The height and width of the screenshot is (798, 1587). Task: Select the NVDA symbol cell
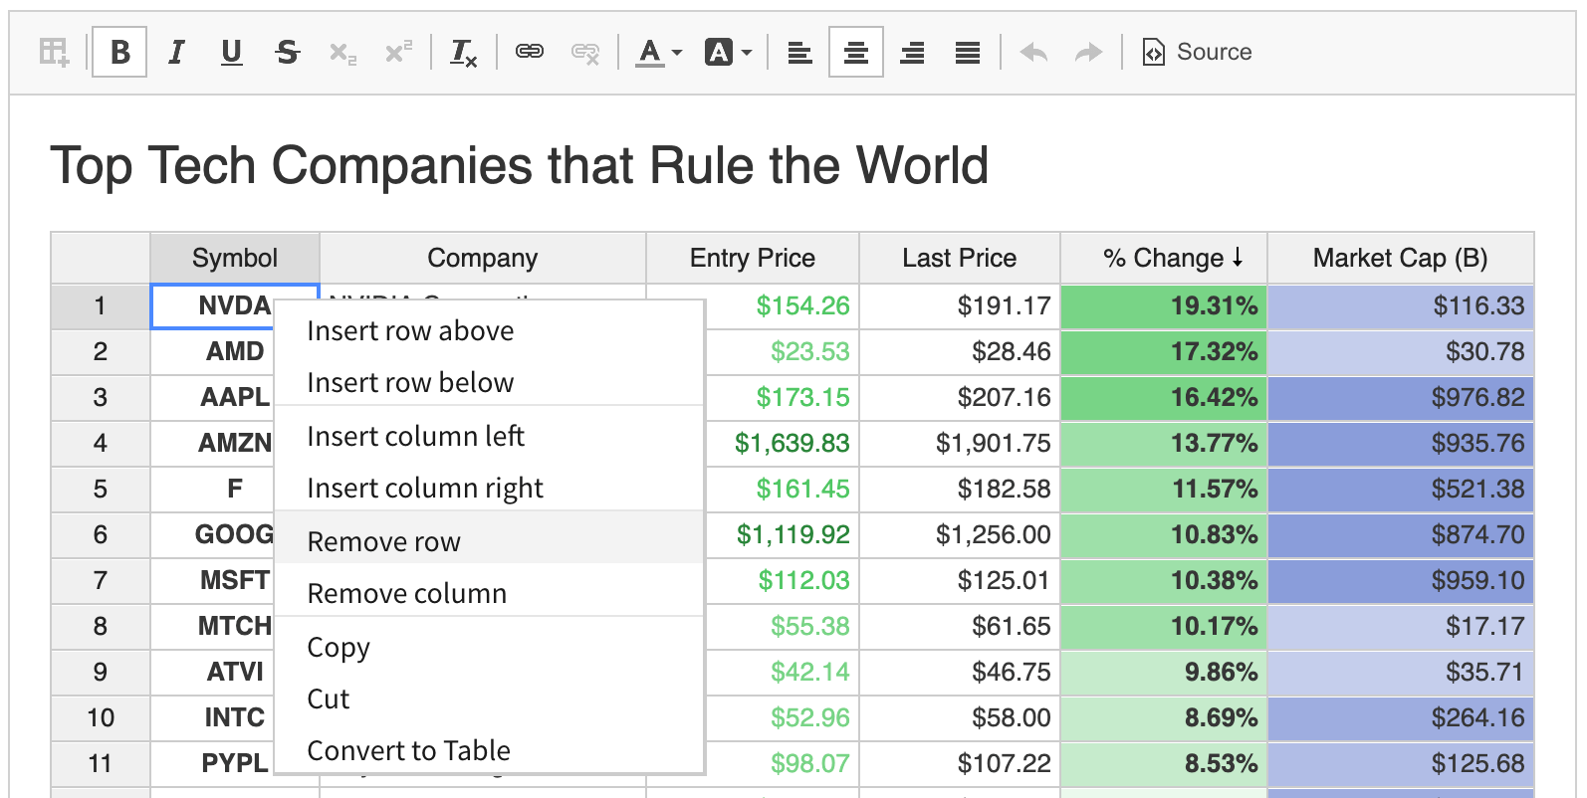pyautogui.click(x=213, y=305)
